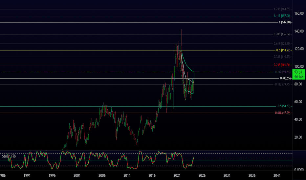Click 2041 on the time axis
306x180 pixels.
coord(277,175)
